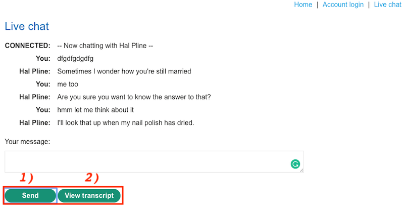
Task: Click the 'Your message:' label
Action: pos(27,142)
